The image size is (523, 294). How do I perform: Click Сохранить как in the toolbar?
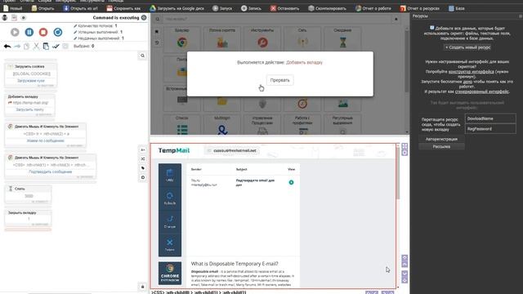(123, 8)
